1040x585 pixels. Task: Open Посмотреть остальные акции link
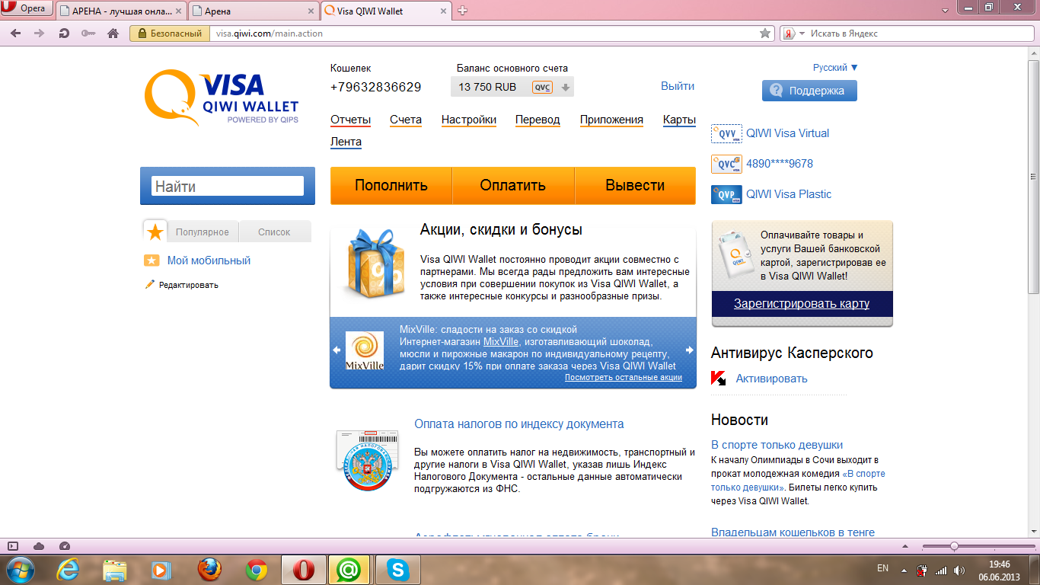point(624,377)
